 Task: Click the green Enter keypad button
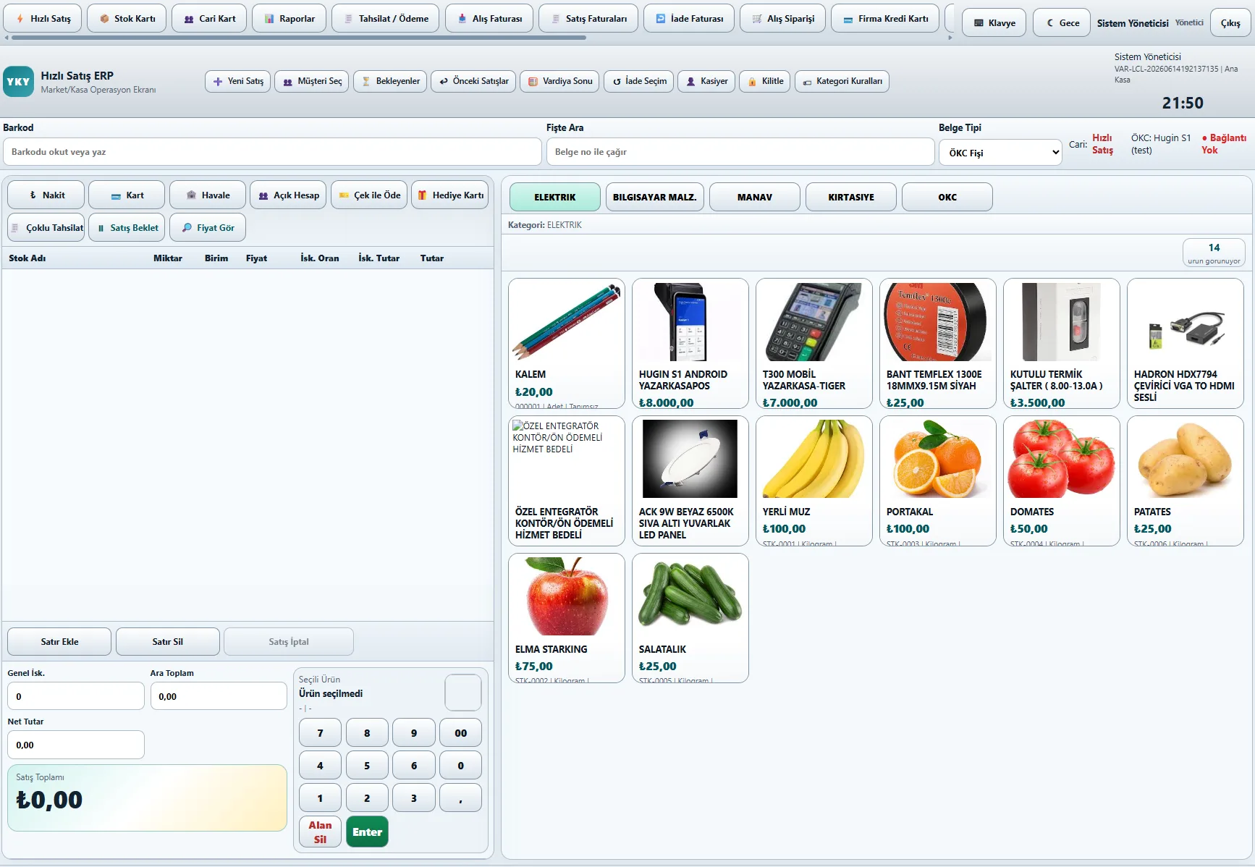pos(367,832)
